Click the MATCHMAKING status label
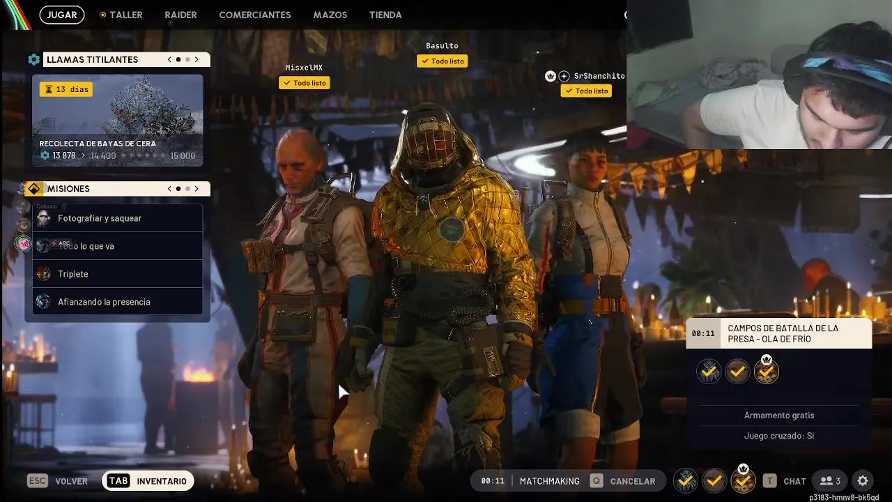892x502 pixels. click(x=550, y=481)
